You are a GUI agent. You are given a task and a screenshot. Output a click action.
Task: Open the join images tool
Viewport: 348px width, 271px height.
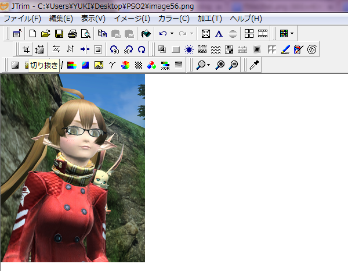click(85, 49)
